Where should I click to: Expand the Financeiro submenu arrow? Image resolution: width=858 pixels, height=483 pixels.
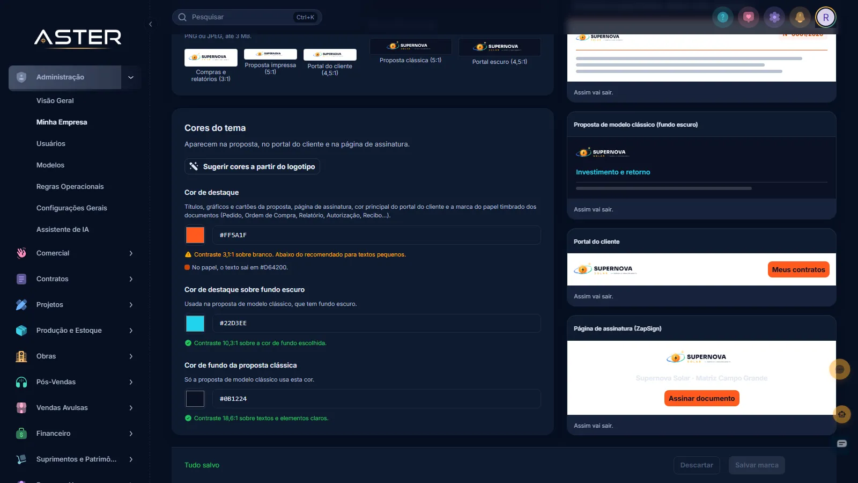[x=131, y=434]
